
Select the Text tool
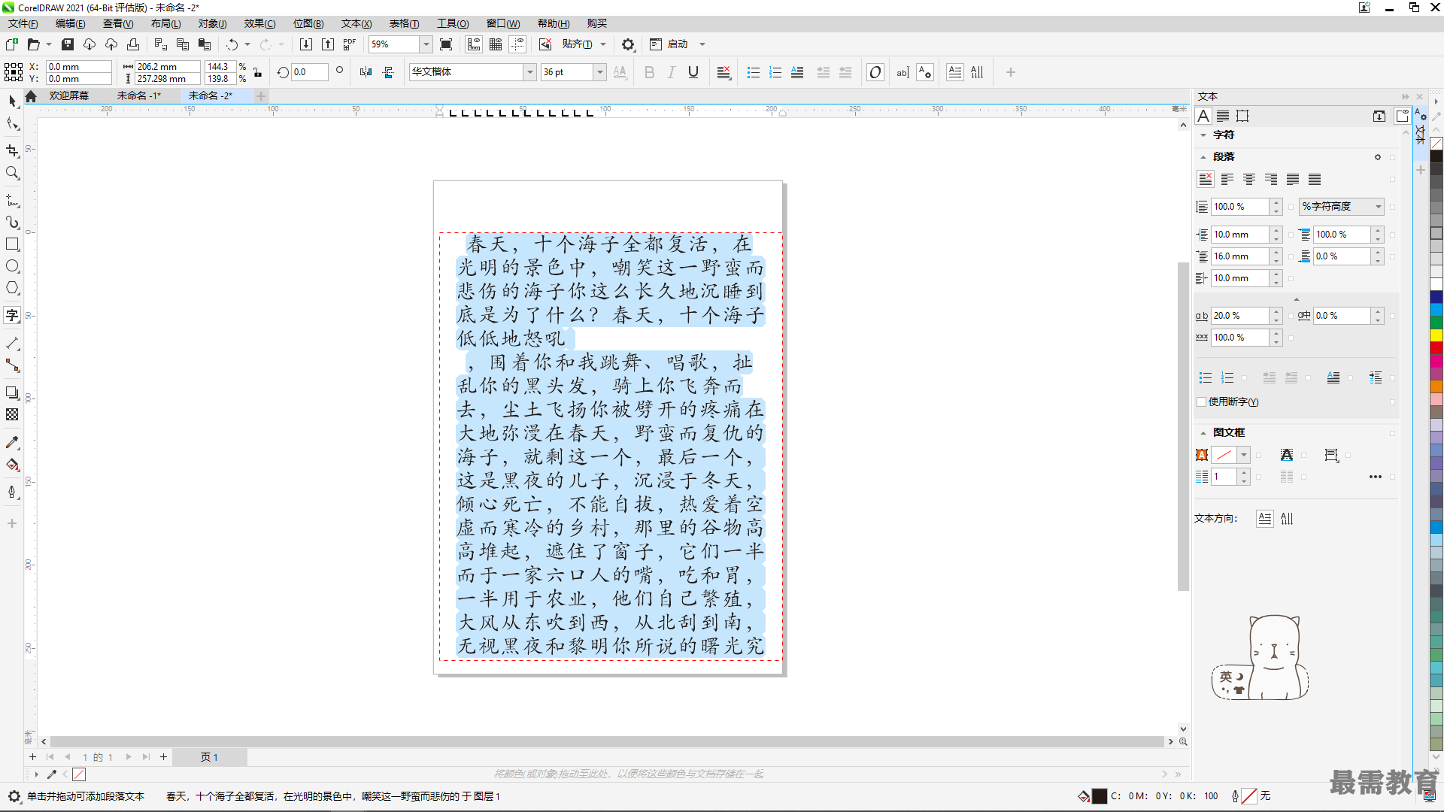tap(12, 315)
